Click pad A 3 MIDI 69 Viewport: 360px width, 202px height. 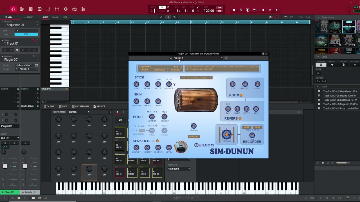point(120,132)
